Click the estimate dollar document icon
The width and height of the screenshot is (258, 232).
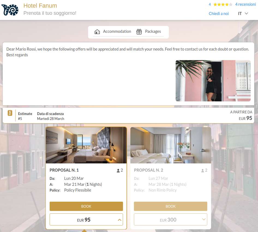tap(10, 113)
